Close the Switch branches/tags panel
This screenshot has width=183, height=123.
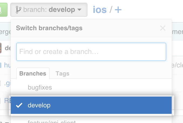click(x=163, y=28)
